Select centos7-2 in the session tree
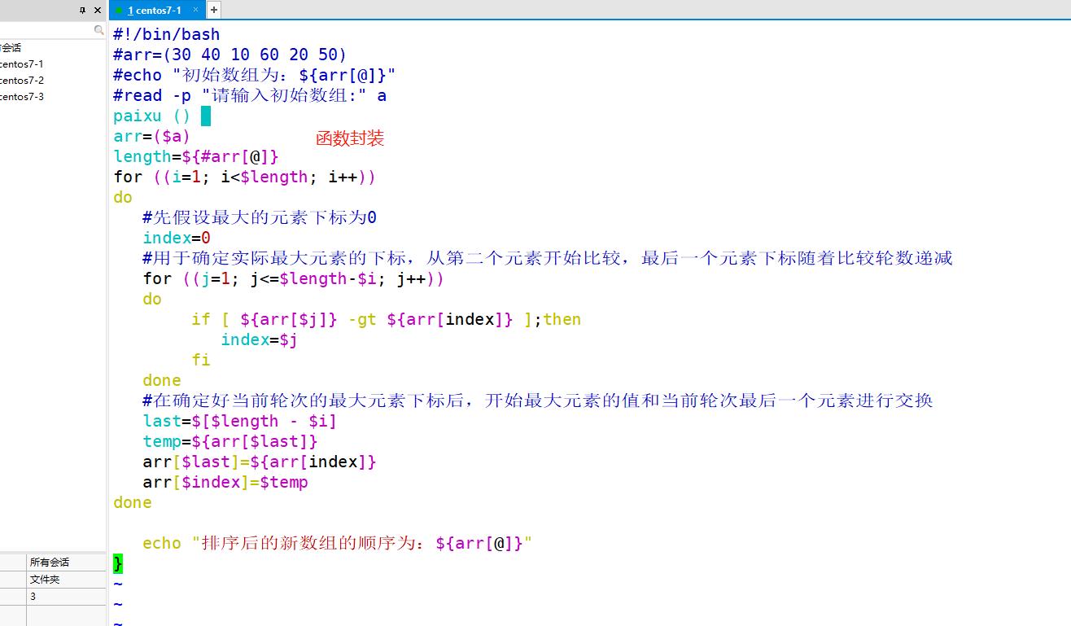 (22, 80)
